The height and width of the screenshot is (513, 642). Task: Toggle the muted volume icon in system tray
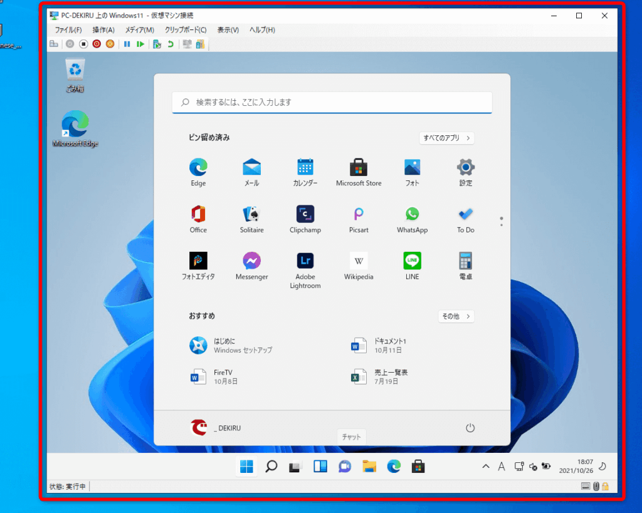[x=533, y=466]
